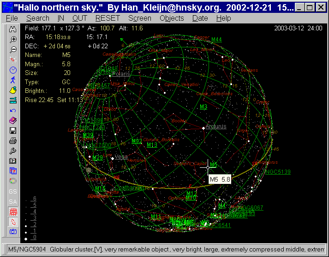The width and height of the screenshot is (329, 257).
Task: Toggle the SA star catalog button
Action: tap(13, 201)
